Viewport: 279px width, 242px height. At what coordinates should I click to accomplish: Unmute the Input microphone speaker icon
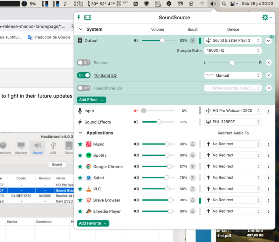pos(136,111)
